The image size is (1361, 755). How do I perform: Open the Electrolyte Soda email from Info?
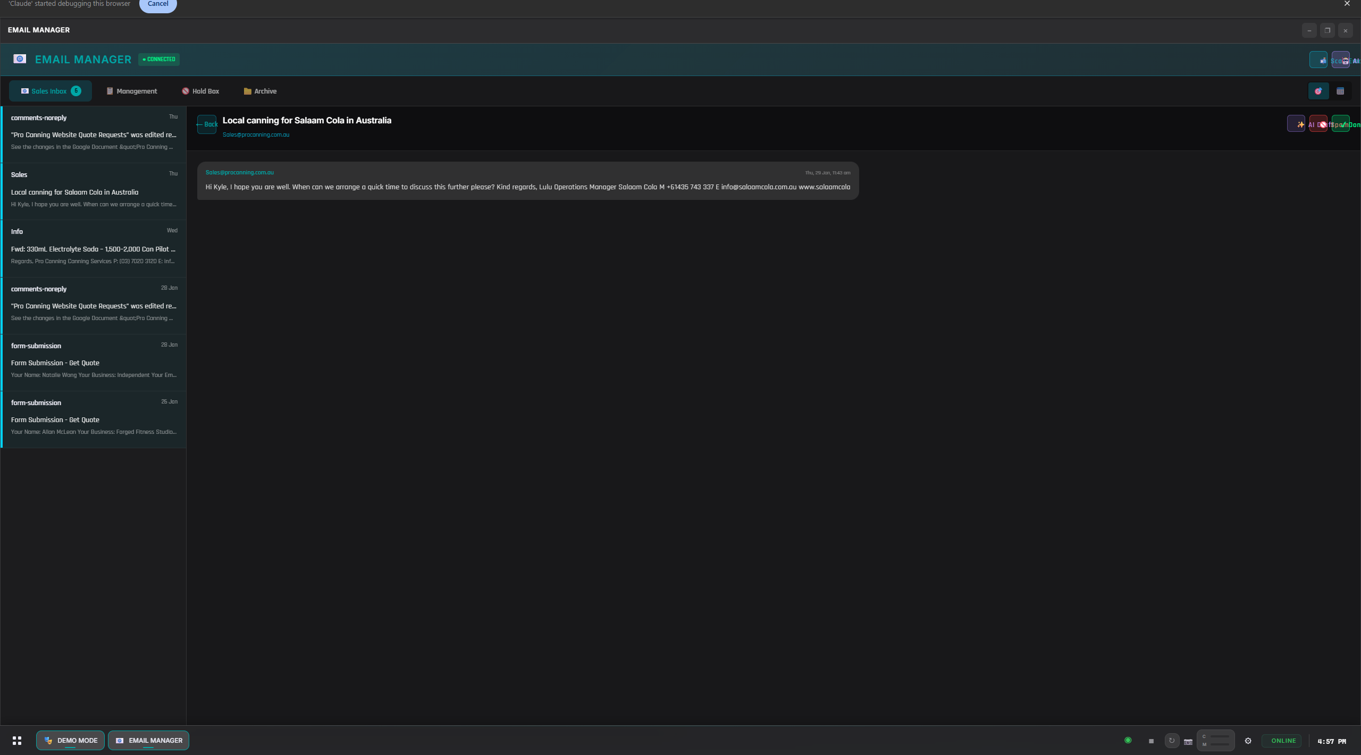point(94,249)
